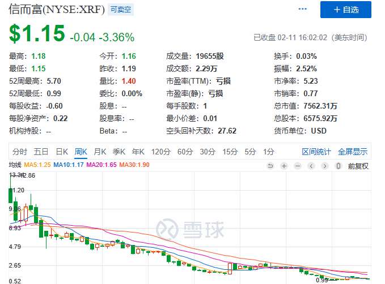Screen dimensions: 385x284
Task: Click the 量比 1.40 value
Action: 129,81
